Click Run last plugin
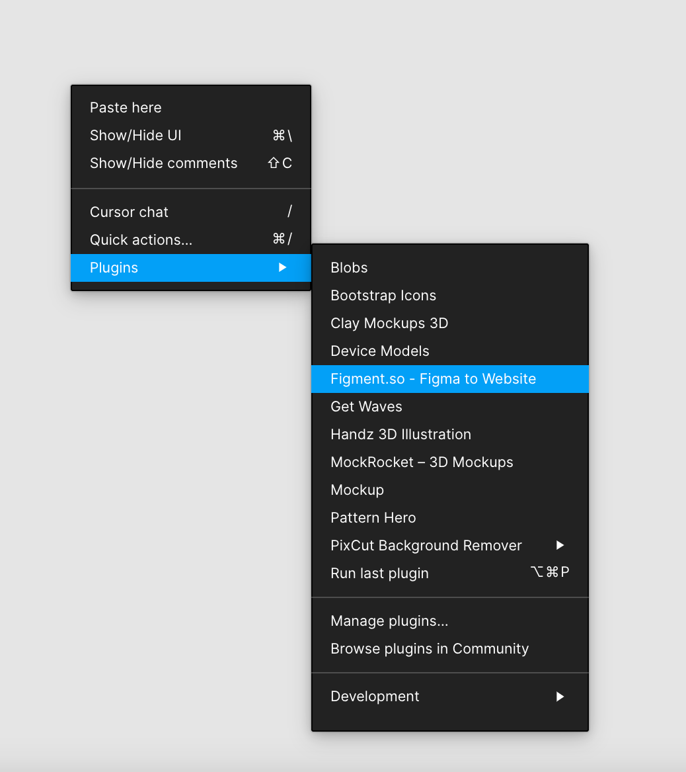This screenshot has width=686, height=772. click(450, 574)
